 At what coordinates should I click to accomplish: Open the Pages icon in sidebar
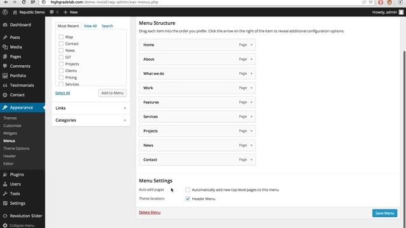pos(5,56)
